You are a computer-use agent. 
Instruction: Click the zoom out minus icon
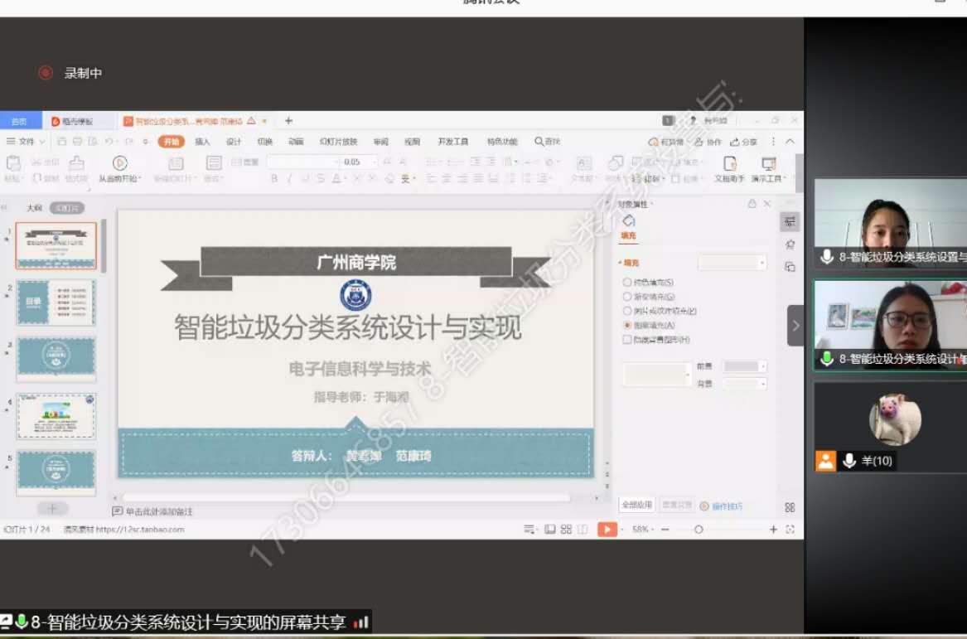coord(665,530)
